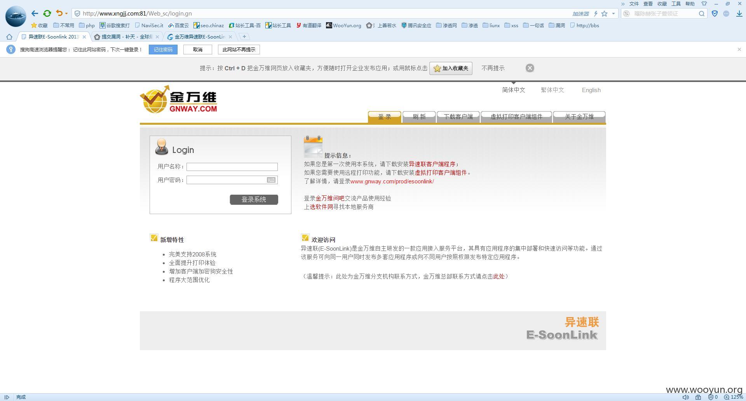The image size is (746, 401).
Task: Open the soft keyboard icon in password field
Action: pos(271,180)
